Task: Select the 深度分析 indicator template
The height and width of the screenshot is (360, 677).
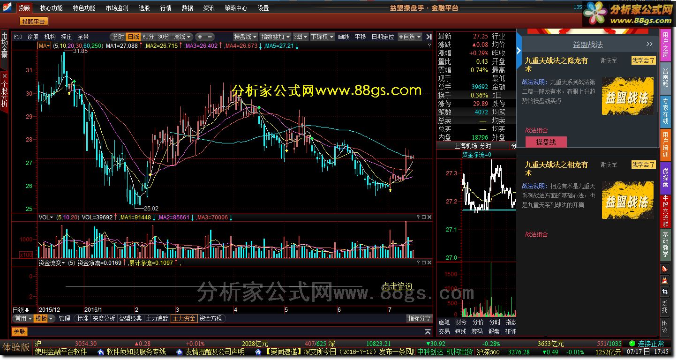Action: click(x=104, y=319)
